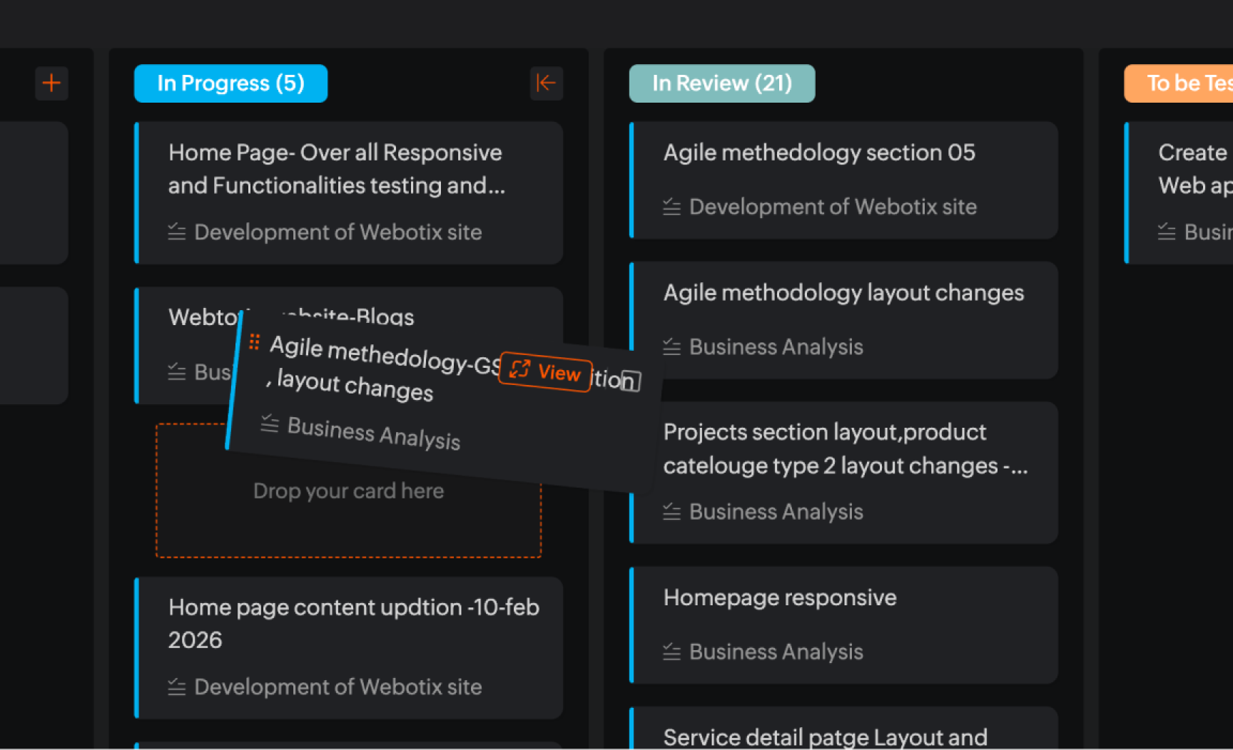Grab the drag handle on the dragged card
The width and height of the screenshot is (1233, 750).
[x=254, y=342]
